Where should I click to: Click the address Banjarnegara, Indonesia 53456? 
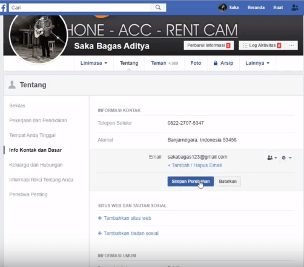click(x=202, y=140)
